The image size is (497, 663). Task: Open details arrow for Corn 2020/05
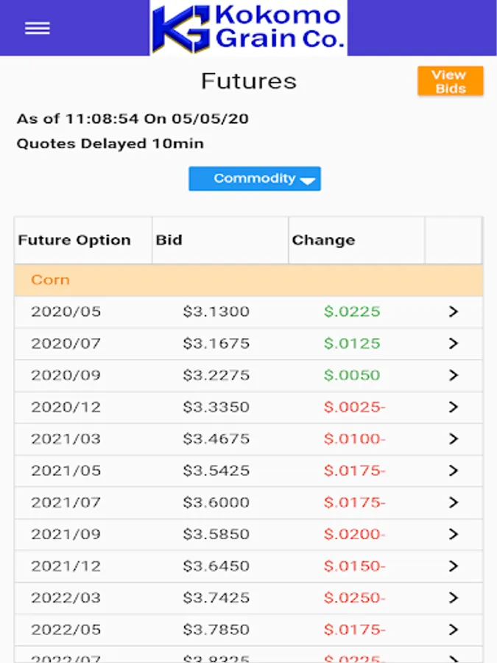[454, 312]
